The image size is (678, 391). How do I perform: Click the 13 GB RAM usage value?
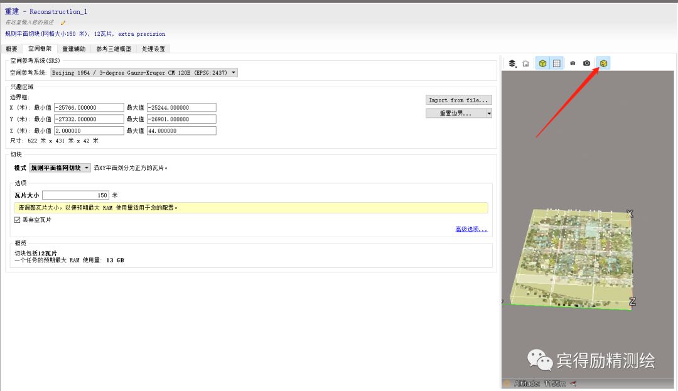pyautogui.click(x=115, y=260)
